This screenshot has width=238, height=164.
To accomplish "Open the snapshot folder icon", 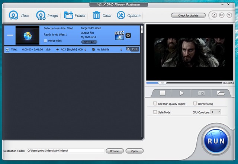I will pyautogui.click(x=221, y=93).
